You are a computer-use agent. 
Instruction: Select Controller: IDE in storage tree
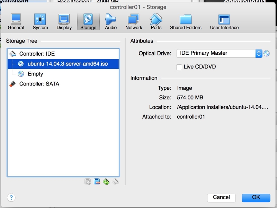tap(63, 54)
